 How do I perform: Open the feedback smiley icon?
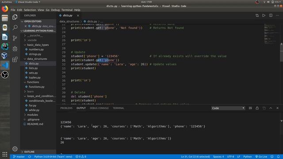(x=272, y=157)
